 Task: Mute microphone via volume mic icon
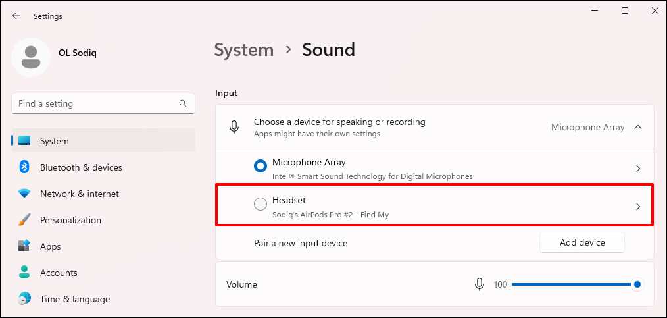[x=480, y=284]
